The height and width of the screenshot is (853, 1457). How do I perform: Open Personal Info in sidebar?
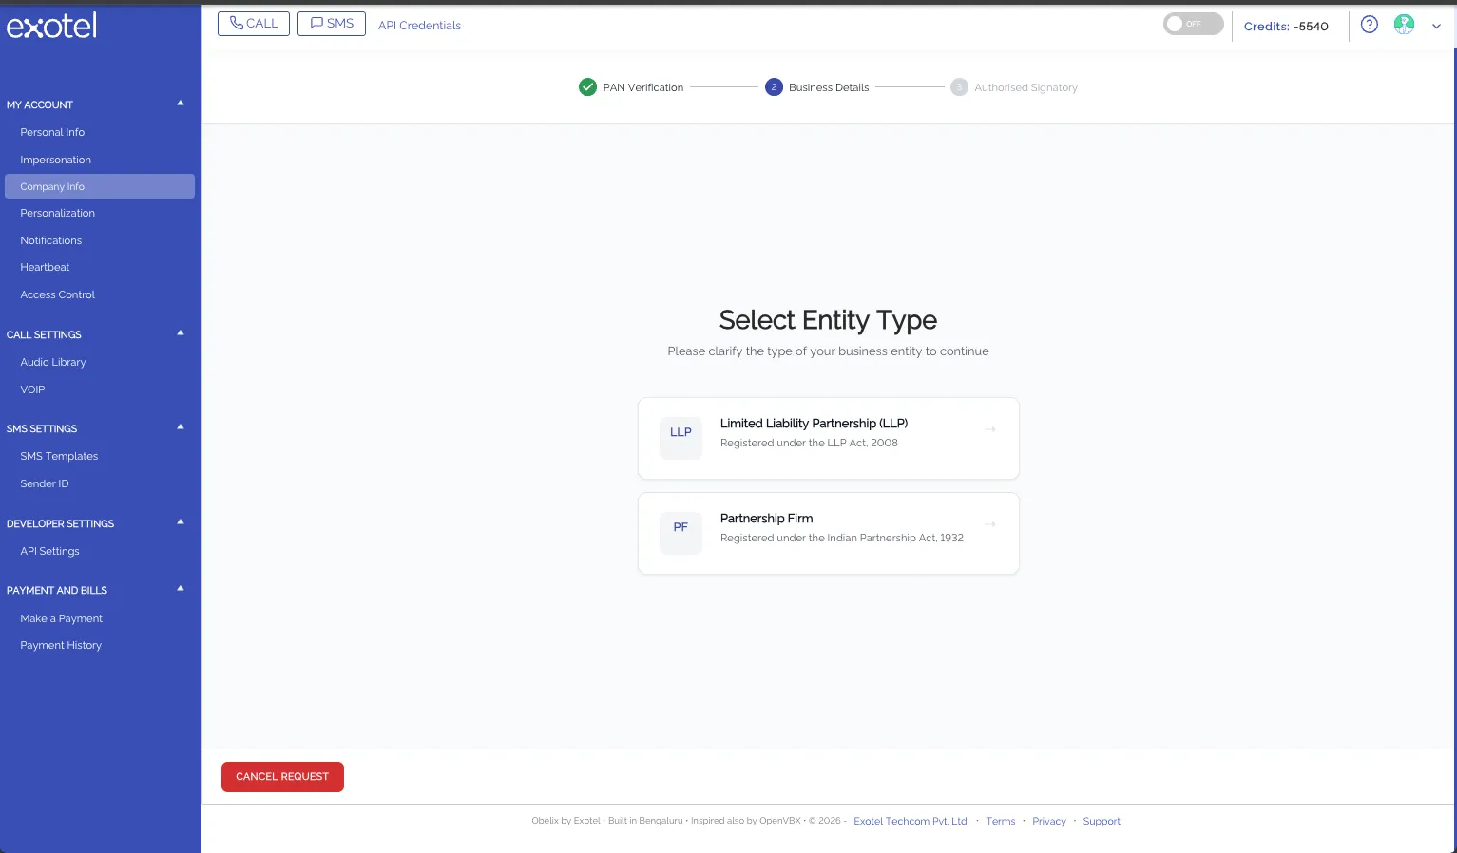[x=52, y=132]
